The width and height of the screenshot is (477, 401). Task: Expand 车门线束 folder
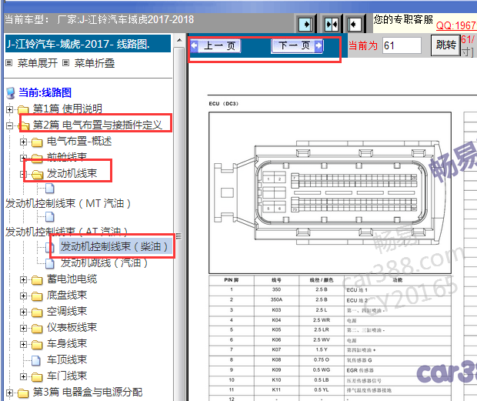coord(23,376)
